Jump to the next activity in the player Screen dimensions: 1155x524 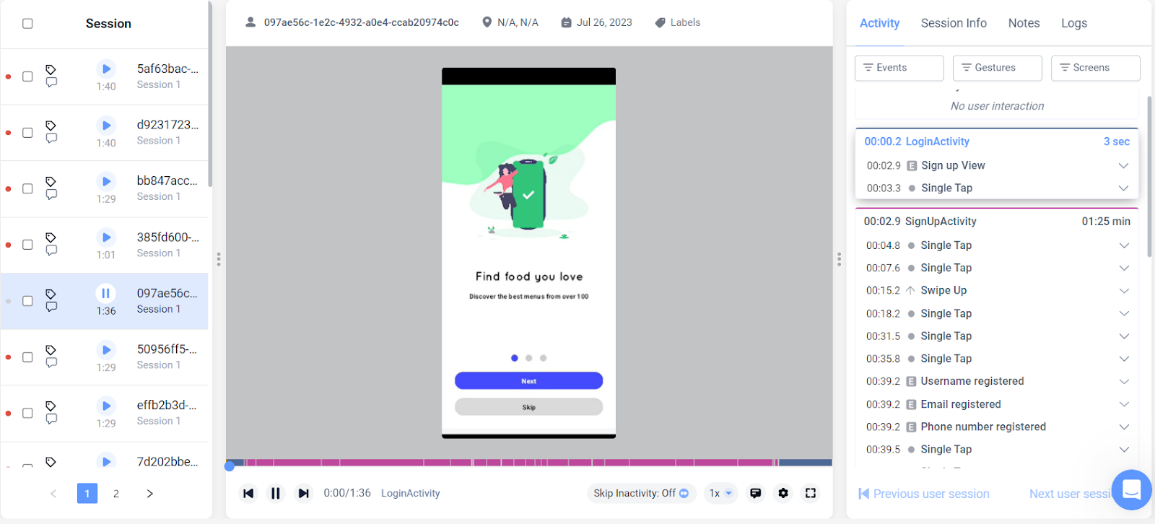[304, 494]
